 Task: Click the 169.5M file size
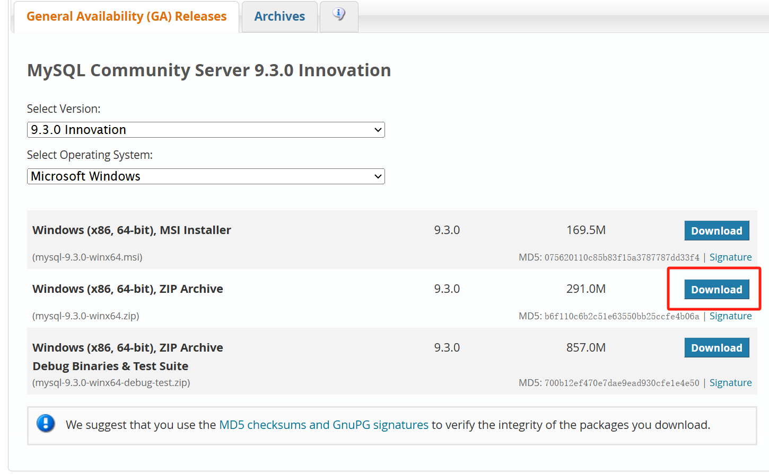point(586,230)
